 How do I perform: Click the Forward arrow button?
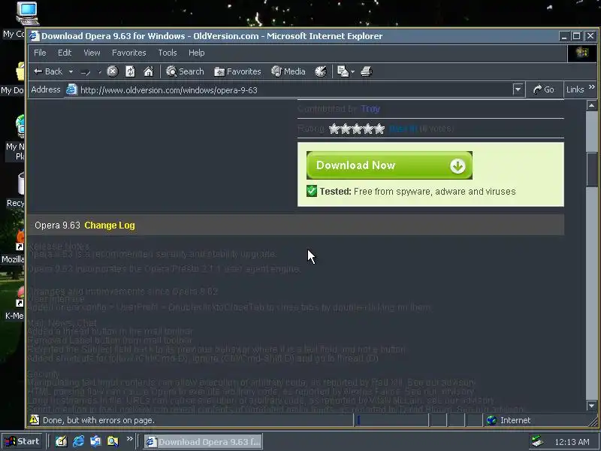(86, 71)
